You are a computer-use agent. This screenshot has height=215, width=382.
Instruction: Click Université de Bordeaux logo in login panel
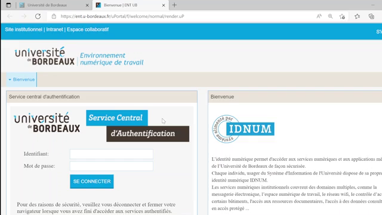pos(47,122)
